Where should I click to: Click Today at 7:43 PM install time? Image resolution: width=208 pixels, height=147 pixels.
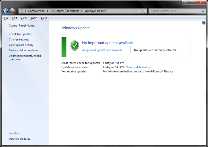(x=114, y=67)
